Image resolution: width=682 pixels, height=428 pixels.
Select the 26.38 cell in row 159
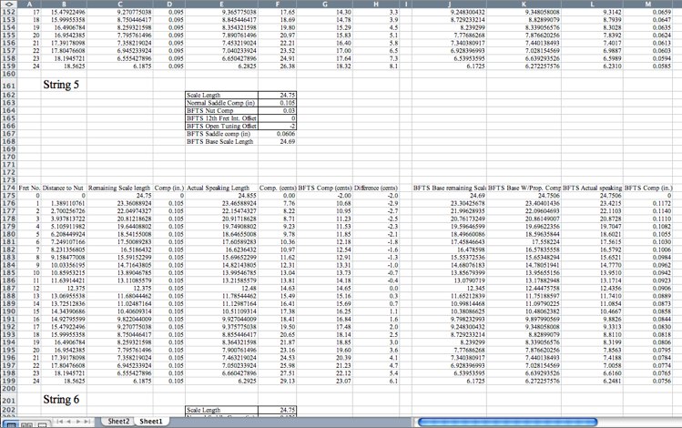(x=277, y=66)
